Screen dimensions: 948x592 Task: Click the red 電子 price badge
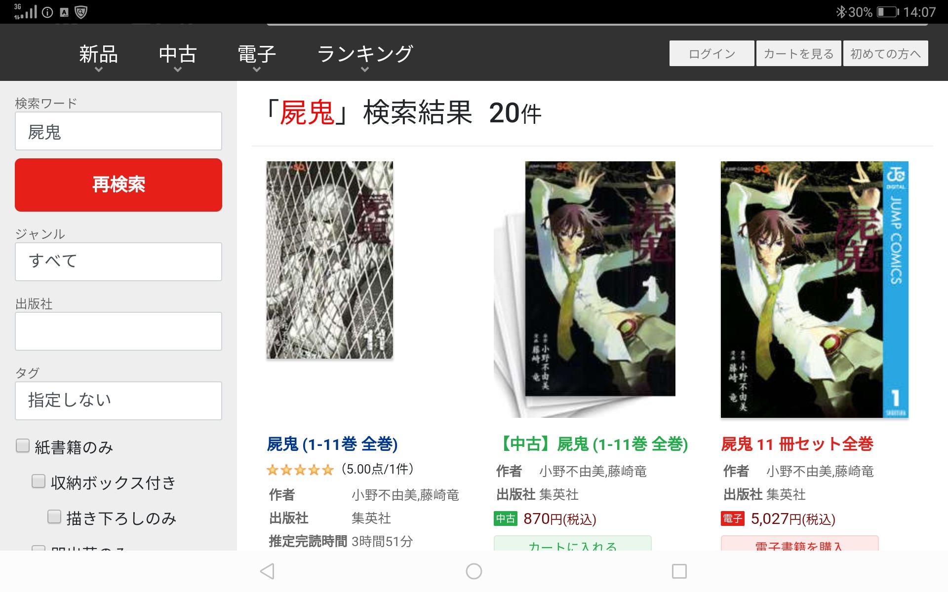click(x=733, y=518)
